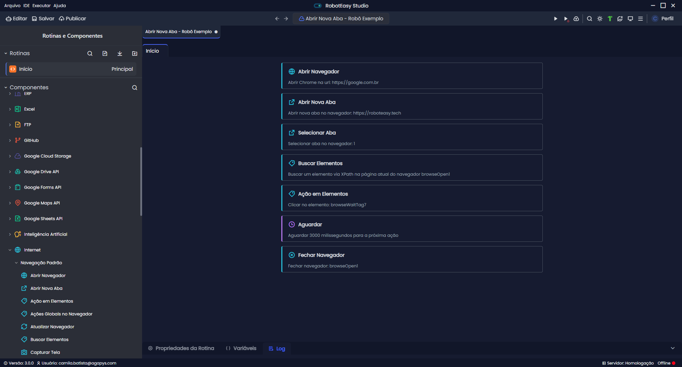Select the Aguardar step in the routine
Screen dimensions: 682x367
click(x=412, y=229)
